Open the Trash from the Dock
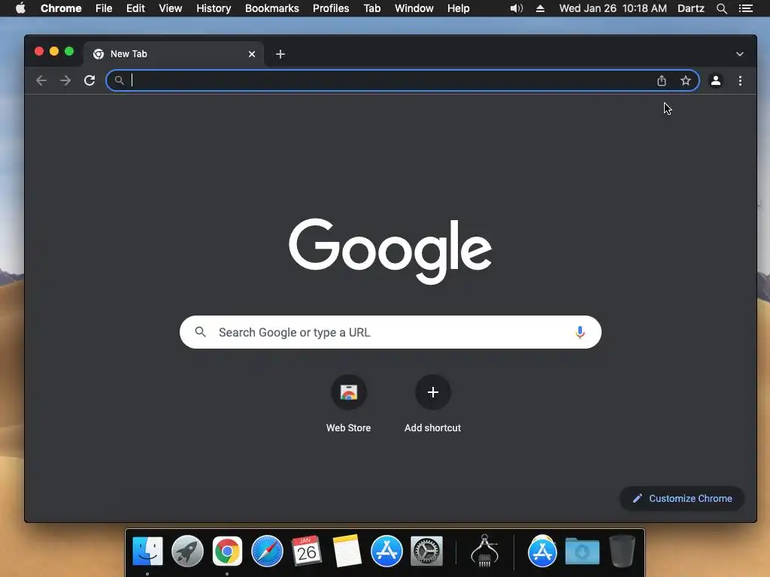The image size is (770, 577). point(622,551)
